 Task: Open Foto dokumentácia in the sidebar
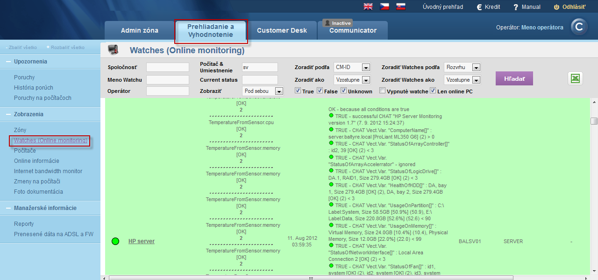[38, 192]
